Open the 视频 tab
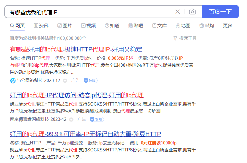247x163 pixels. coord(88,26)
